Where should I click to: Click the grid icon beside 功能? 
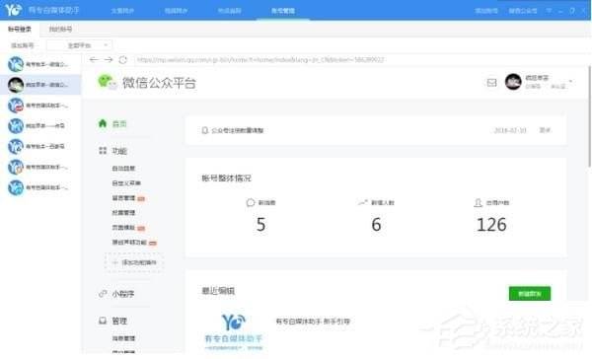[x=103, y=151]
